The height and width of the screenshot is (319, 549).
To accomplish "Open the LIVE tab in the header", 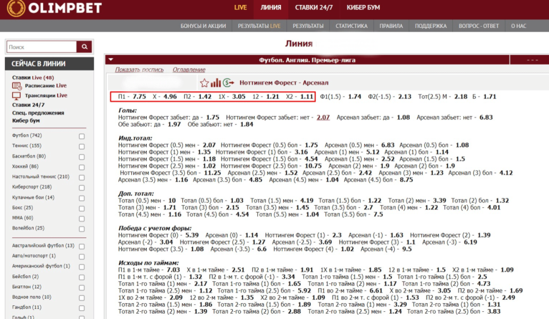I will [240, 8].
